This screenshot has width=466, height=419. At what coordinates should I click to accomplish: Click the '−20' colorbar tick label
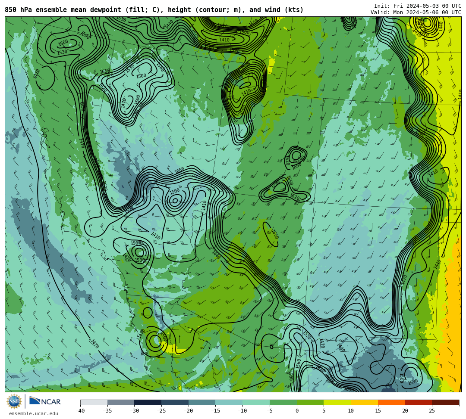[188, 411]
